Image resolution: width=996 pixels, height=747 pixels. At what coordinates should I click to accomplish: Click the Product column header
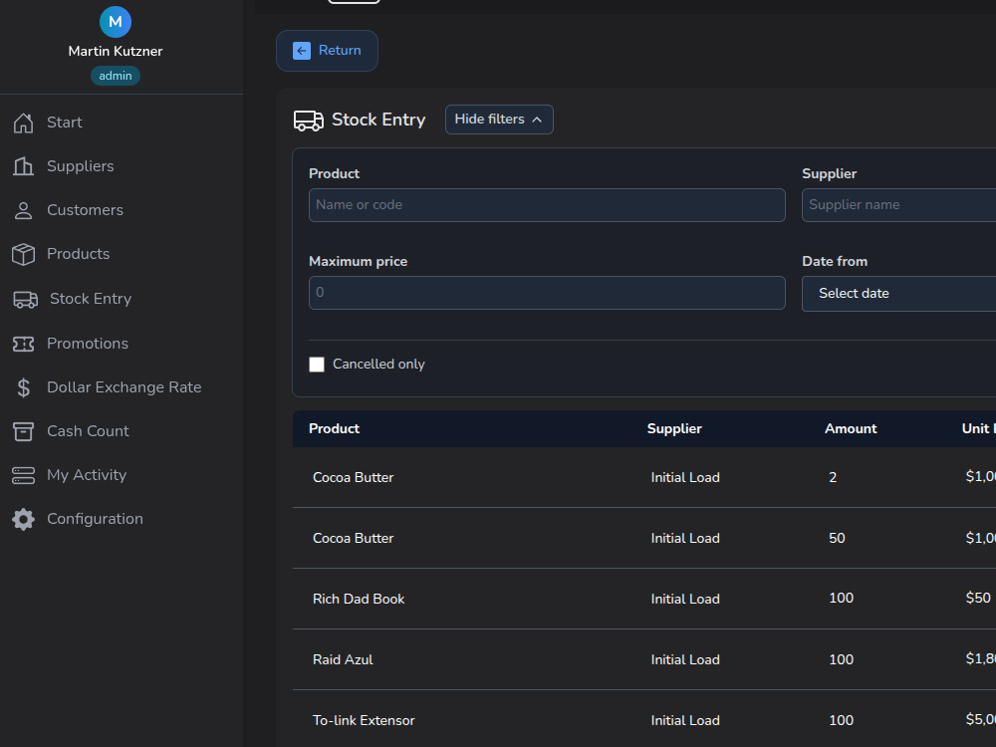click(x=334, y=428)
